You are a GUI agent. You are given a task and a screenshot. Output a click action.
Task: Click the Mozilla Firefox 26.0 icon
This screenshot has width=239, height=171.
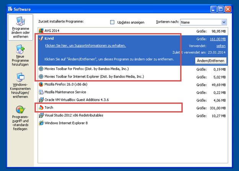point(41,84)
